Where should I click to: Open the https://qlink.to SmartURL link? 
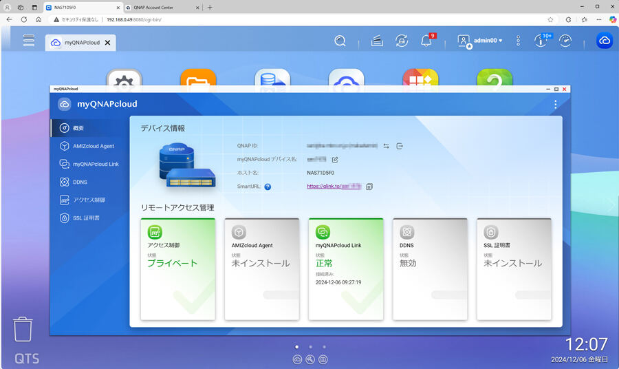(334, 187)
